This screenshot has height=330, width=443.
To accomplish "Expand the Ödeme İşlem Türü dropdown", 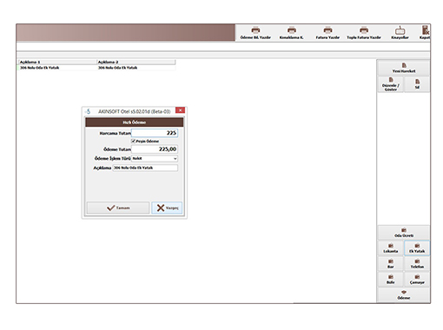I will point(155,158).
